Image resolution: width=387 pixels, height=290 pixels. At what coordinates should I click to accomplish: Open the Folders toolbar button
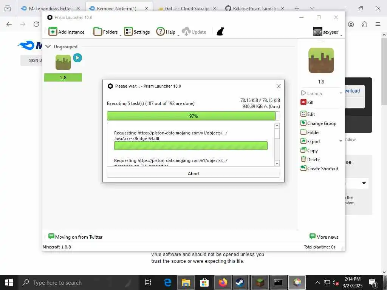[x=106, y=32]
